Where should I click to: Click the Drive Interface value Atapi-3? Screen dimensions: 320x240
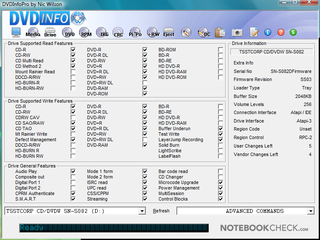[304, 121]
